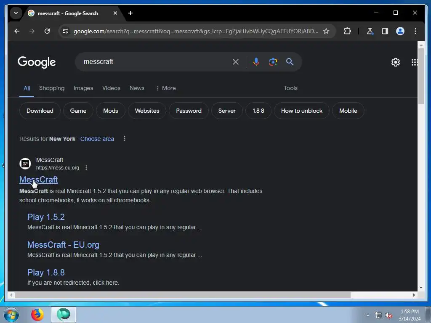Toggle the side panel icon
The image size is (431, 323).
[385, 31]
